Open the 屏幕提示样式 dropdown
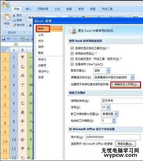This screenshot has height=161, width=143. pos(132,77)
